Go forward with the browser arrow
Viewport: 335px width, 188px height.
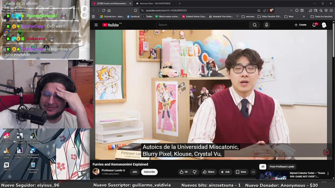tap(98, 10)
